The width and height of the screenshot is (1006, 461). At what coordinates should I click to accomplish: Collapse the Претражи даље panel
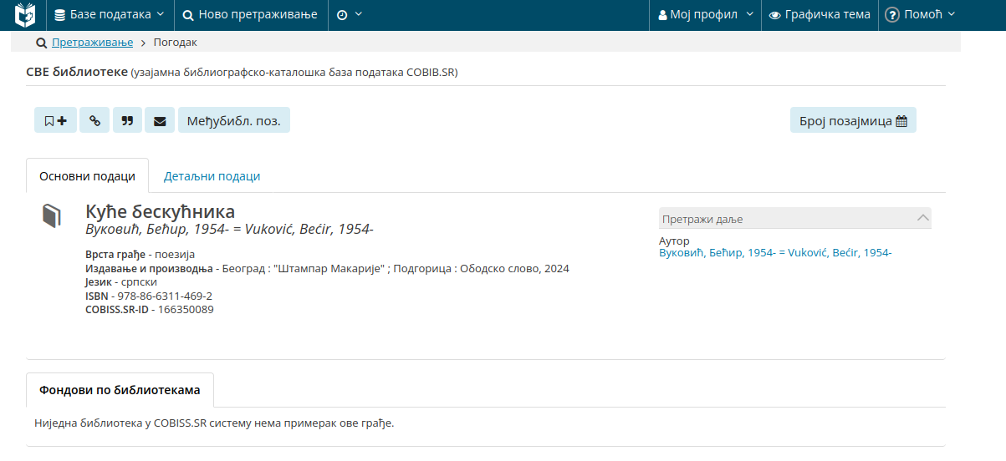(922, 218)
